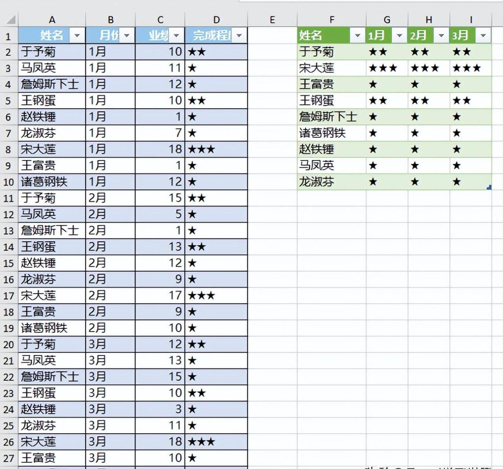Select column I header
Screen dimensions: 503x469
[x=471, y=20]
